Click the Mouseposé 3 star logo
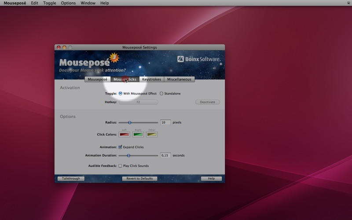Viewport: 352px width, 220px height. click(x=114, y=58)
